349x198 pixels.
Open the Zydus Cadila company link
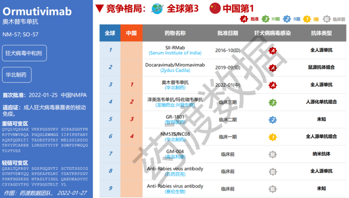point(175,71)
